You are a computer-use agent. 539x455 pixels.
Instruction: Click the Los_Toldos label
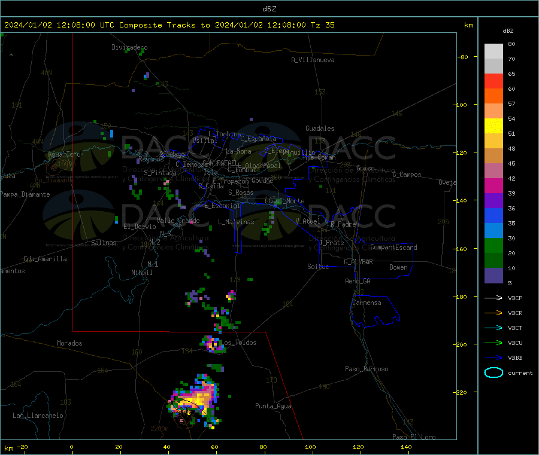point(238,343)
